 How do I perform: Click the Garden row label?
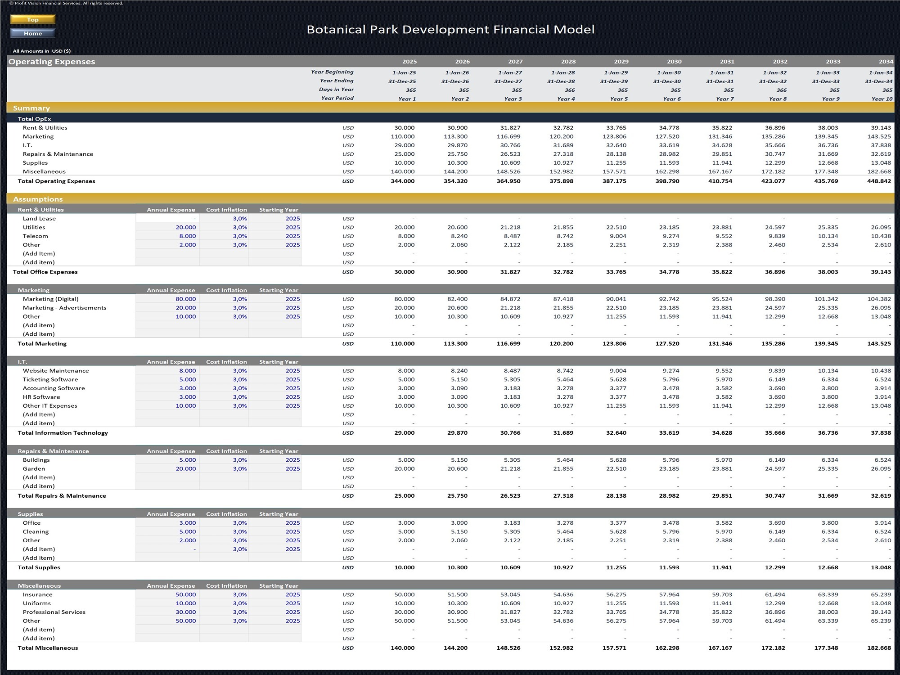34,468
